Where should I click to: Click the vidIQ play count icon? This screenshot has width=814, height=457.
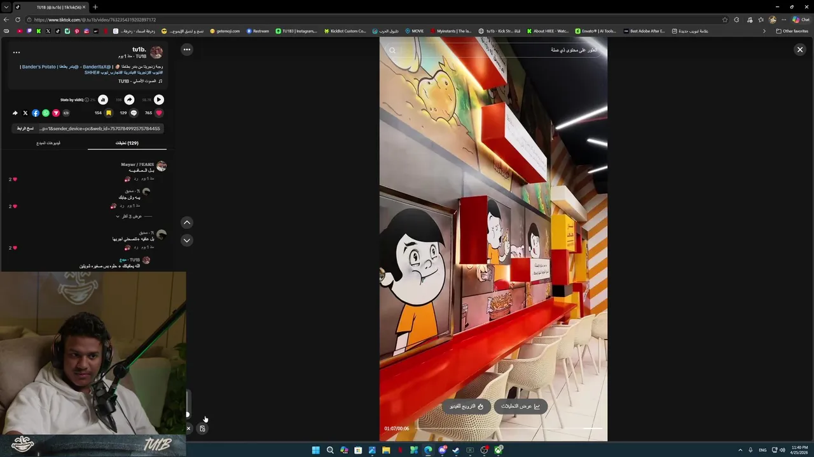coord(159,100)
